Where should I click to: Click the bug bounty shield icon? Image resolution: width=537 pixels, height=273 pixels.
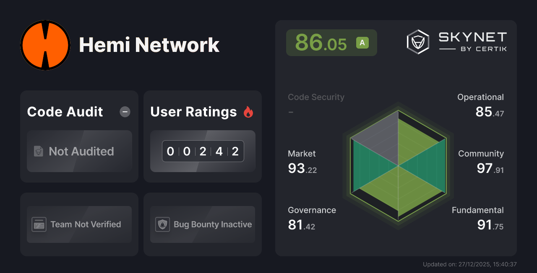pyautogui.click(x=162, y=224)
